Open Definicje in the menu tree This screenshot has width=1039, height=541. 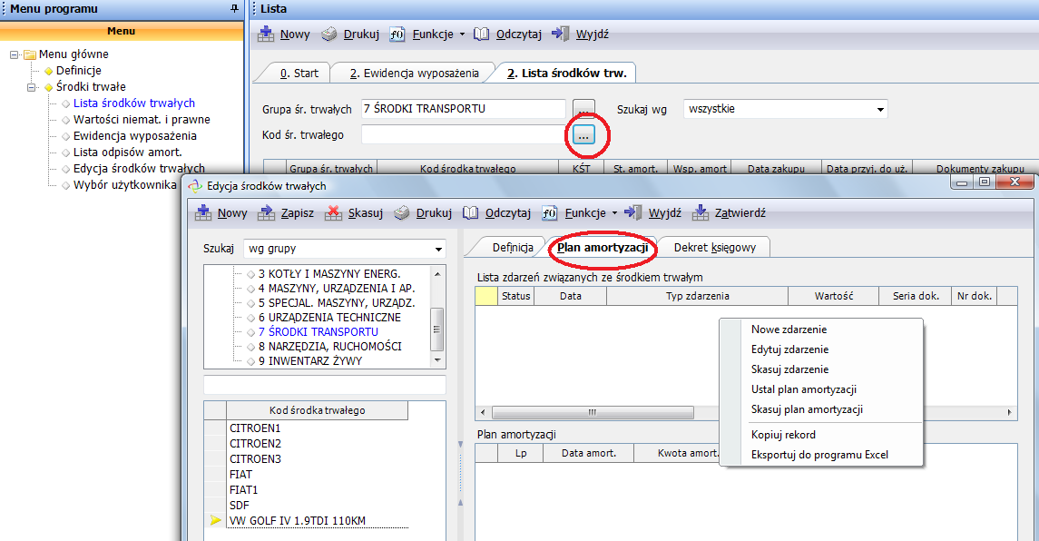pos(79,71)
